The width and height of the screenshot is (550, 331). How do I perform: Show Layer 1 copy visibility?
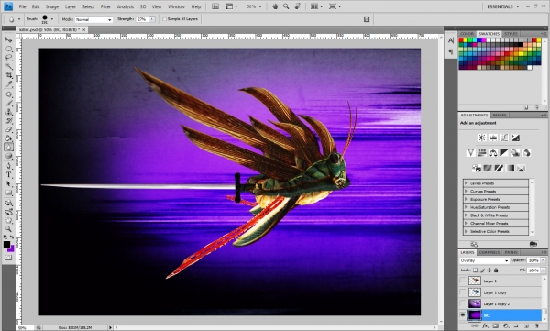[x=463, y=292]
